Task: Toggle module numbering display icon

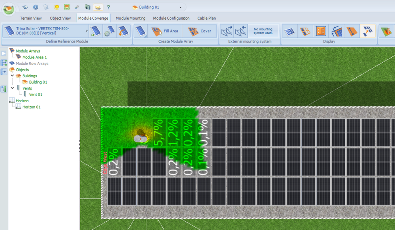Action: pos(290,31)
